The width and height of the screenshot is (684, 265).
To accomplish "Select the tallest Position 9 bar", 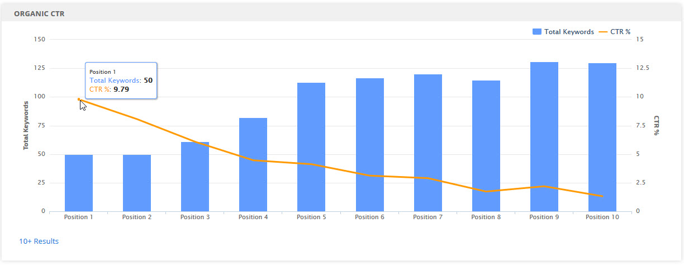I will (544, 136).
